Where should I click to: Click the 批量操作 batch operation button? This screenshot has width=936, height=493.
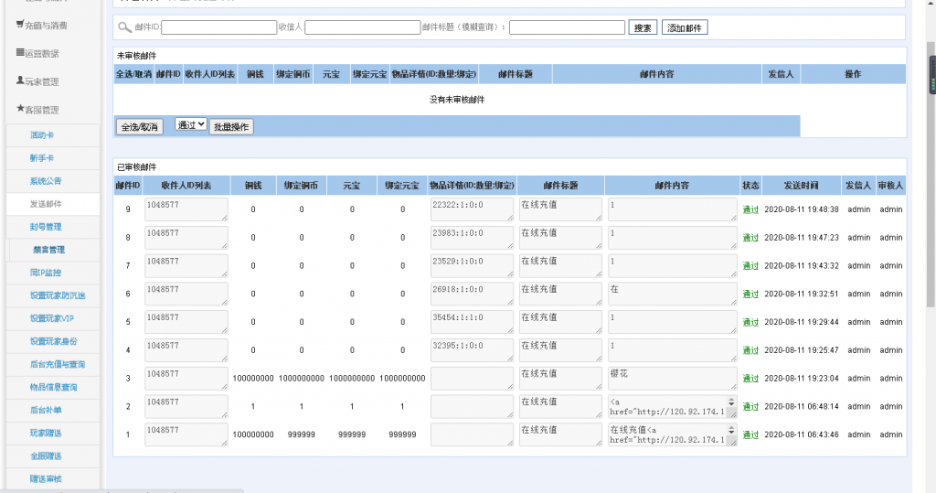pos(231,126)
